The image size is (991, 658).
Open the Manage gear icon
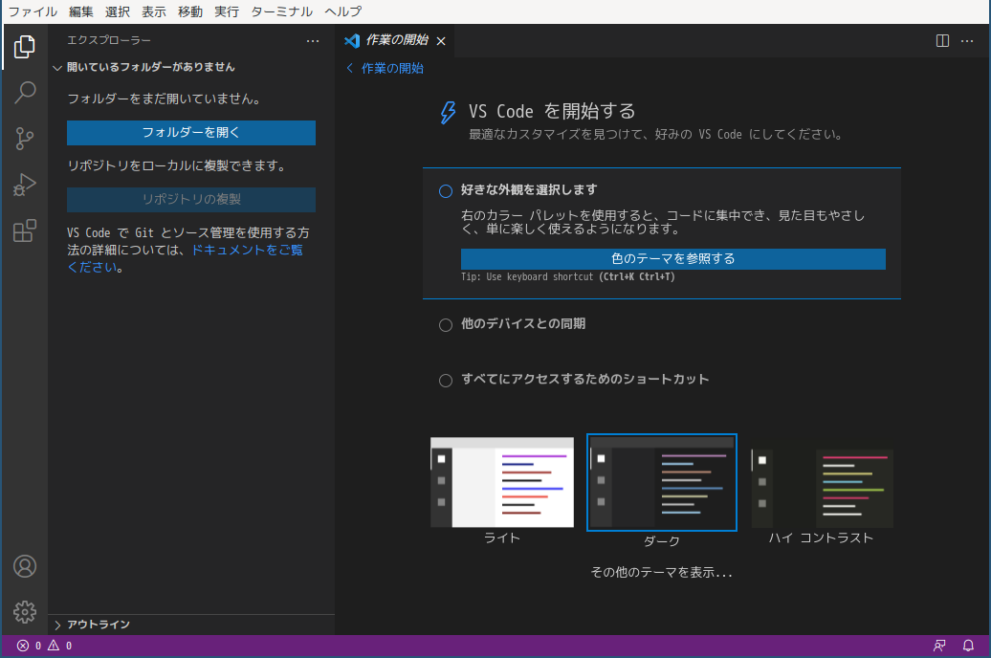(25, 612)
